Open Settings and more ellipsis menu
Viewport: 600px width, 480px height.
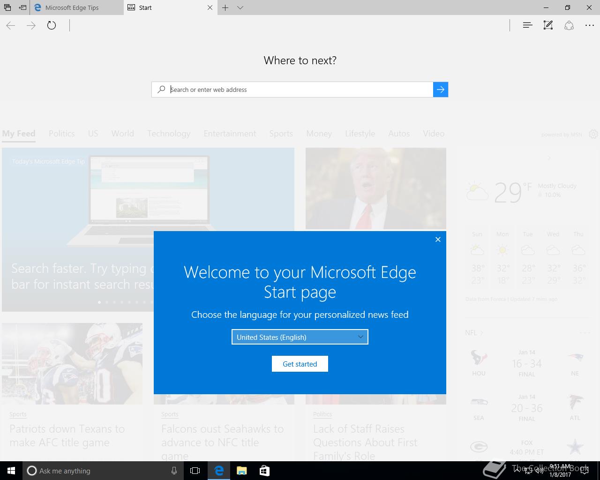(x=590, y=25)
